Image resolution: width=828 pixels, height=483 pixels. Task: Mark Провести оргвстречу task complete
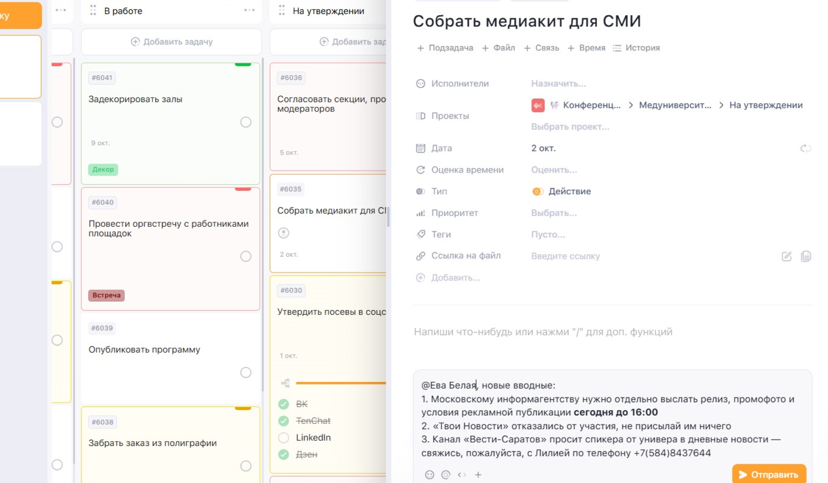click(x=246, y=256)
